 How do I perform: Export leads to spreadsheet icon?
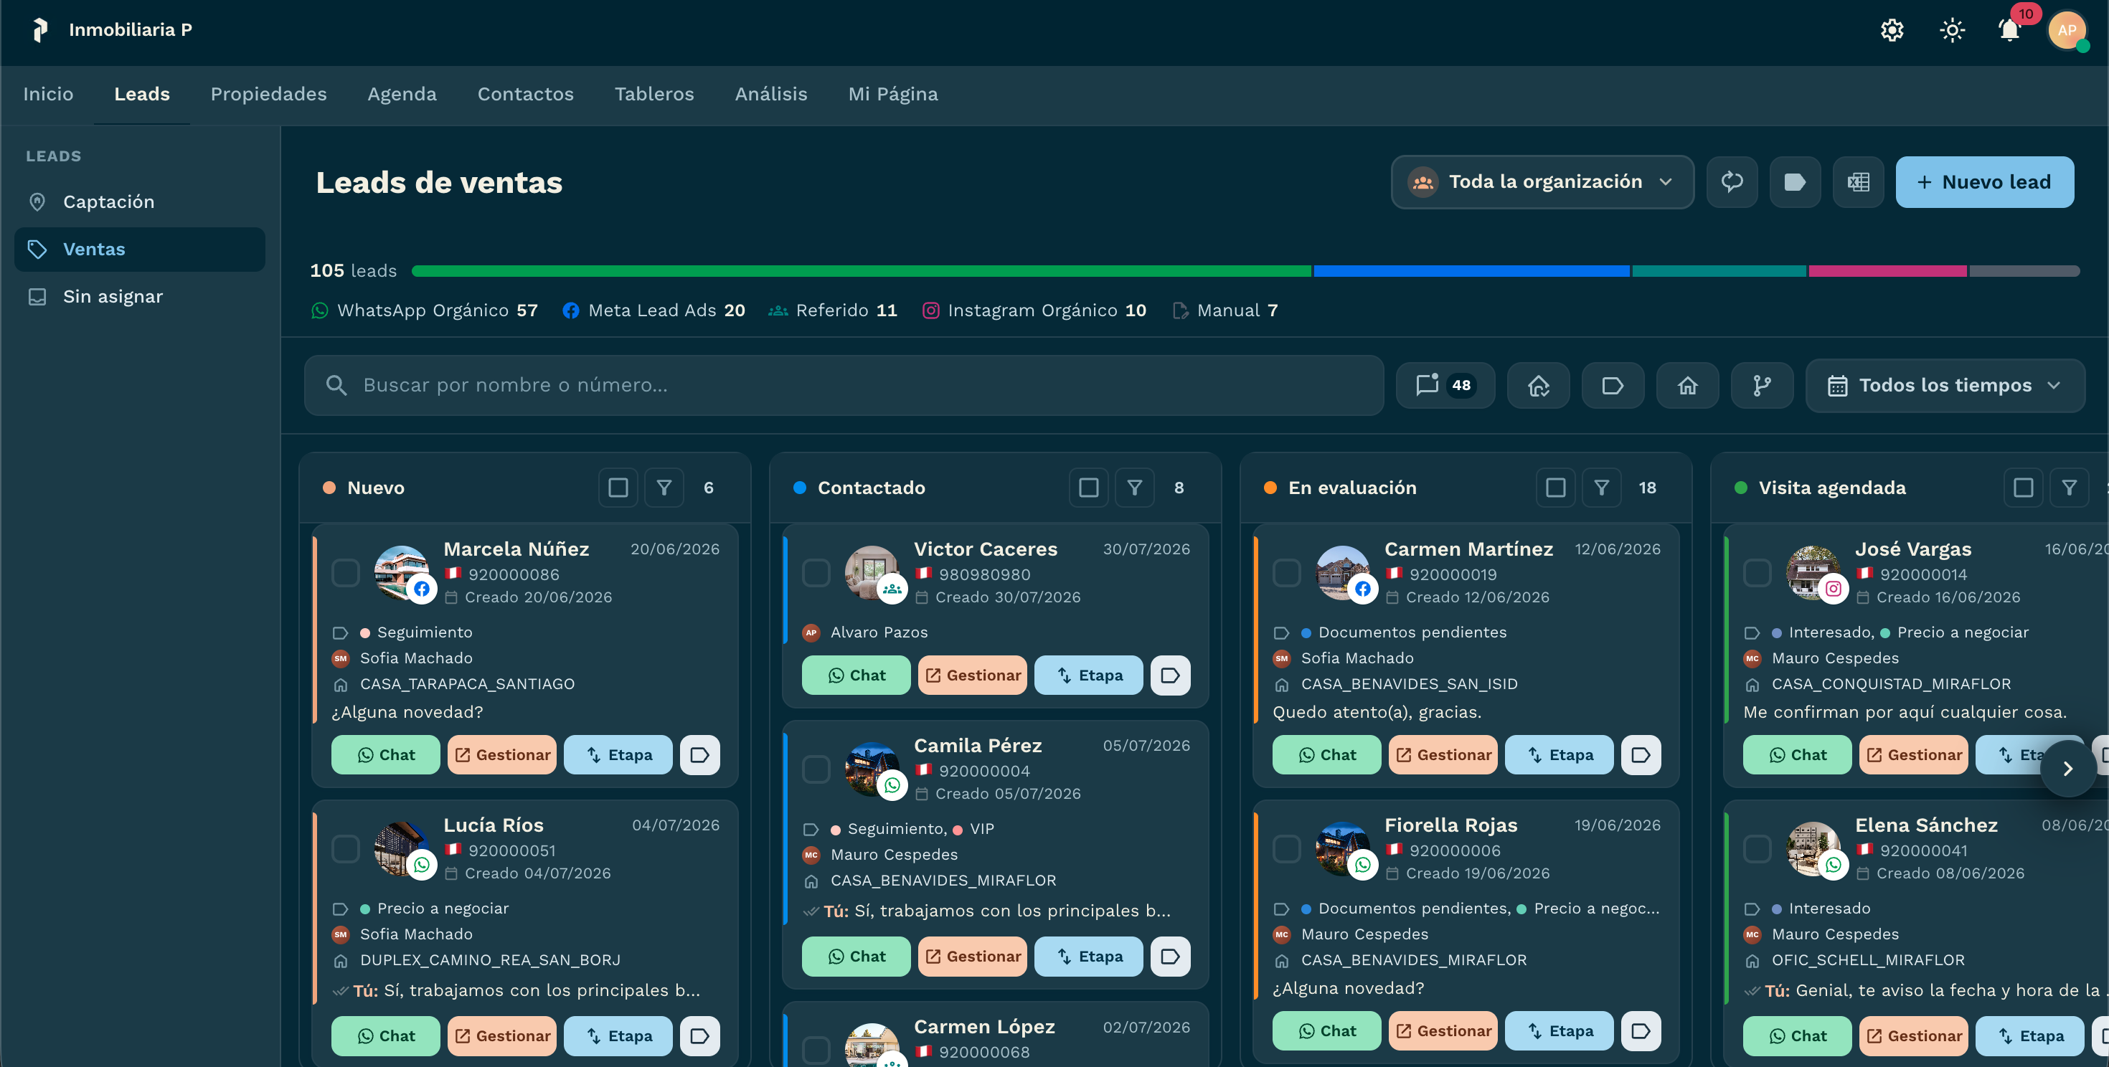point(1858,181)
